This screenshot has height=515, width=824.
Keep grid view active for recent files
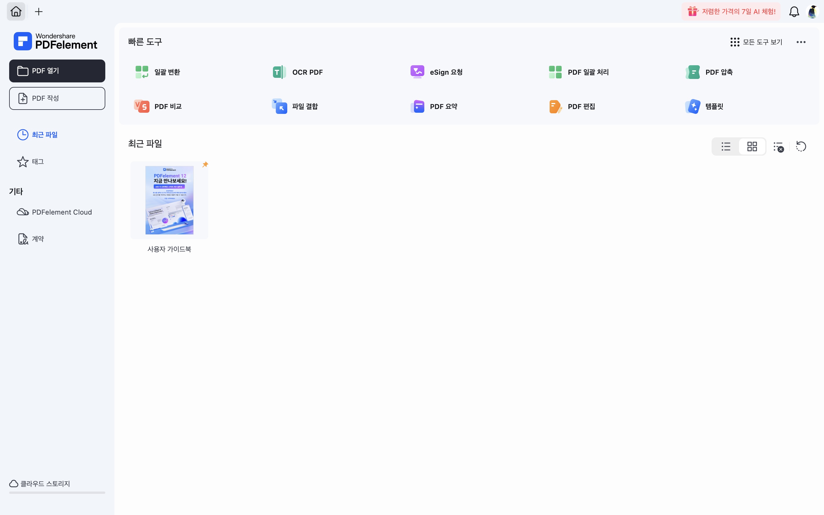752,146
